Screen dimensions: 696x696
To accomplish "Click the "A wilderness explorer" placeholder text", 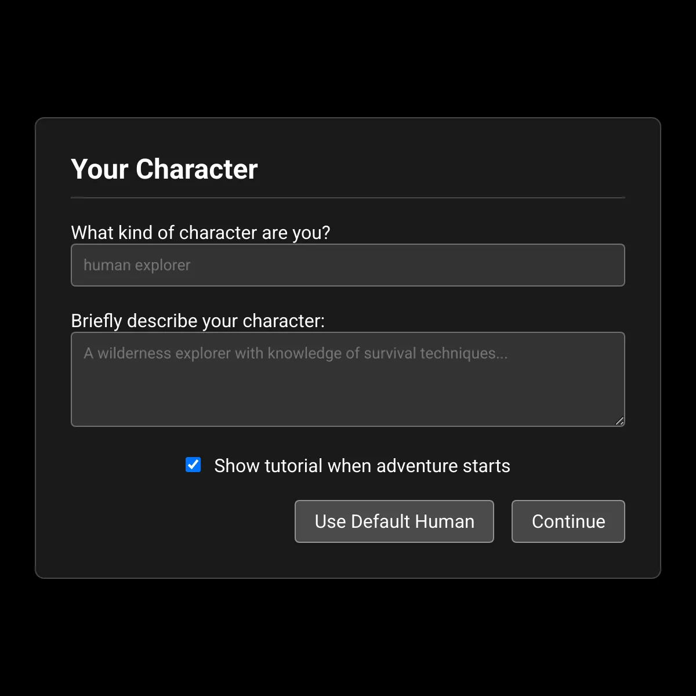I will click(x=157, y=353).
